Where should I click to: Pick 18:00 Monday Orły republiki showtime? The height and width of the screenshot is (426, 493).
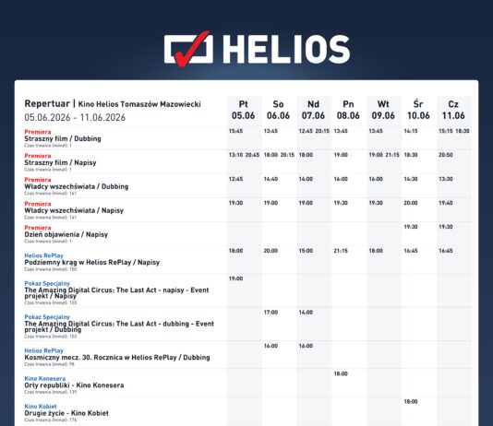pos(341,373)
